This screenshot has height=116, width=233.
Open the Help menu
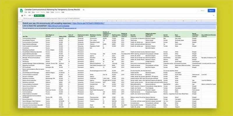pyautogui.click(x=63, y=12)
